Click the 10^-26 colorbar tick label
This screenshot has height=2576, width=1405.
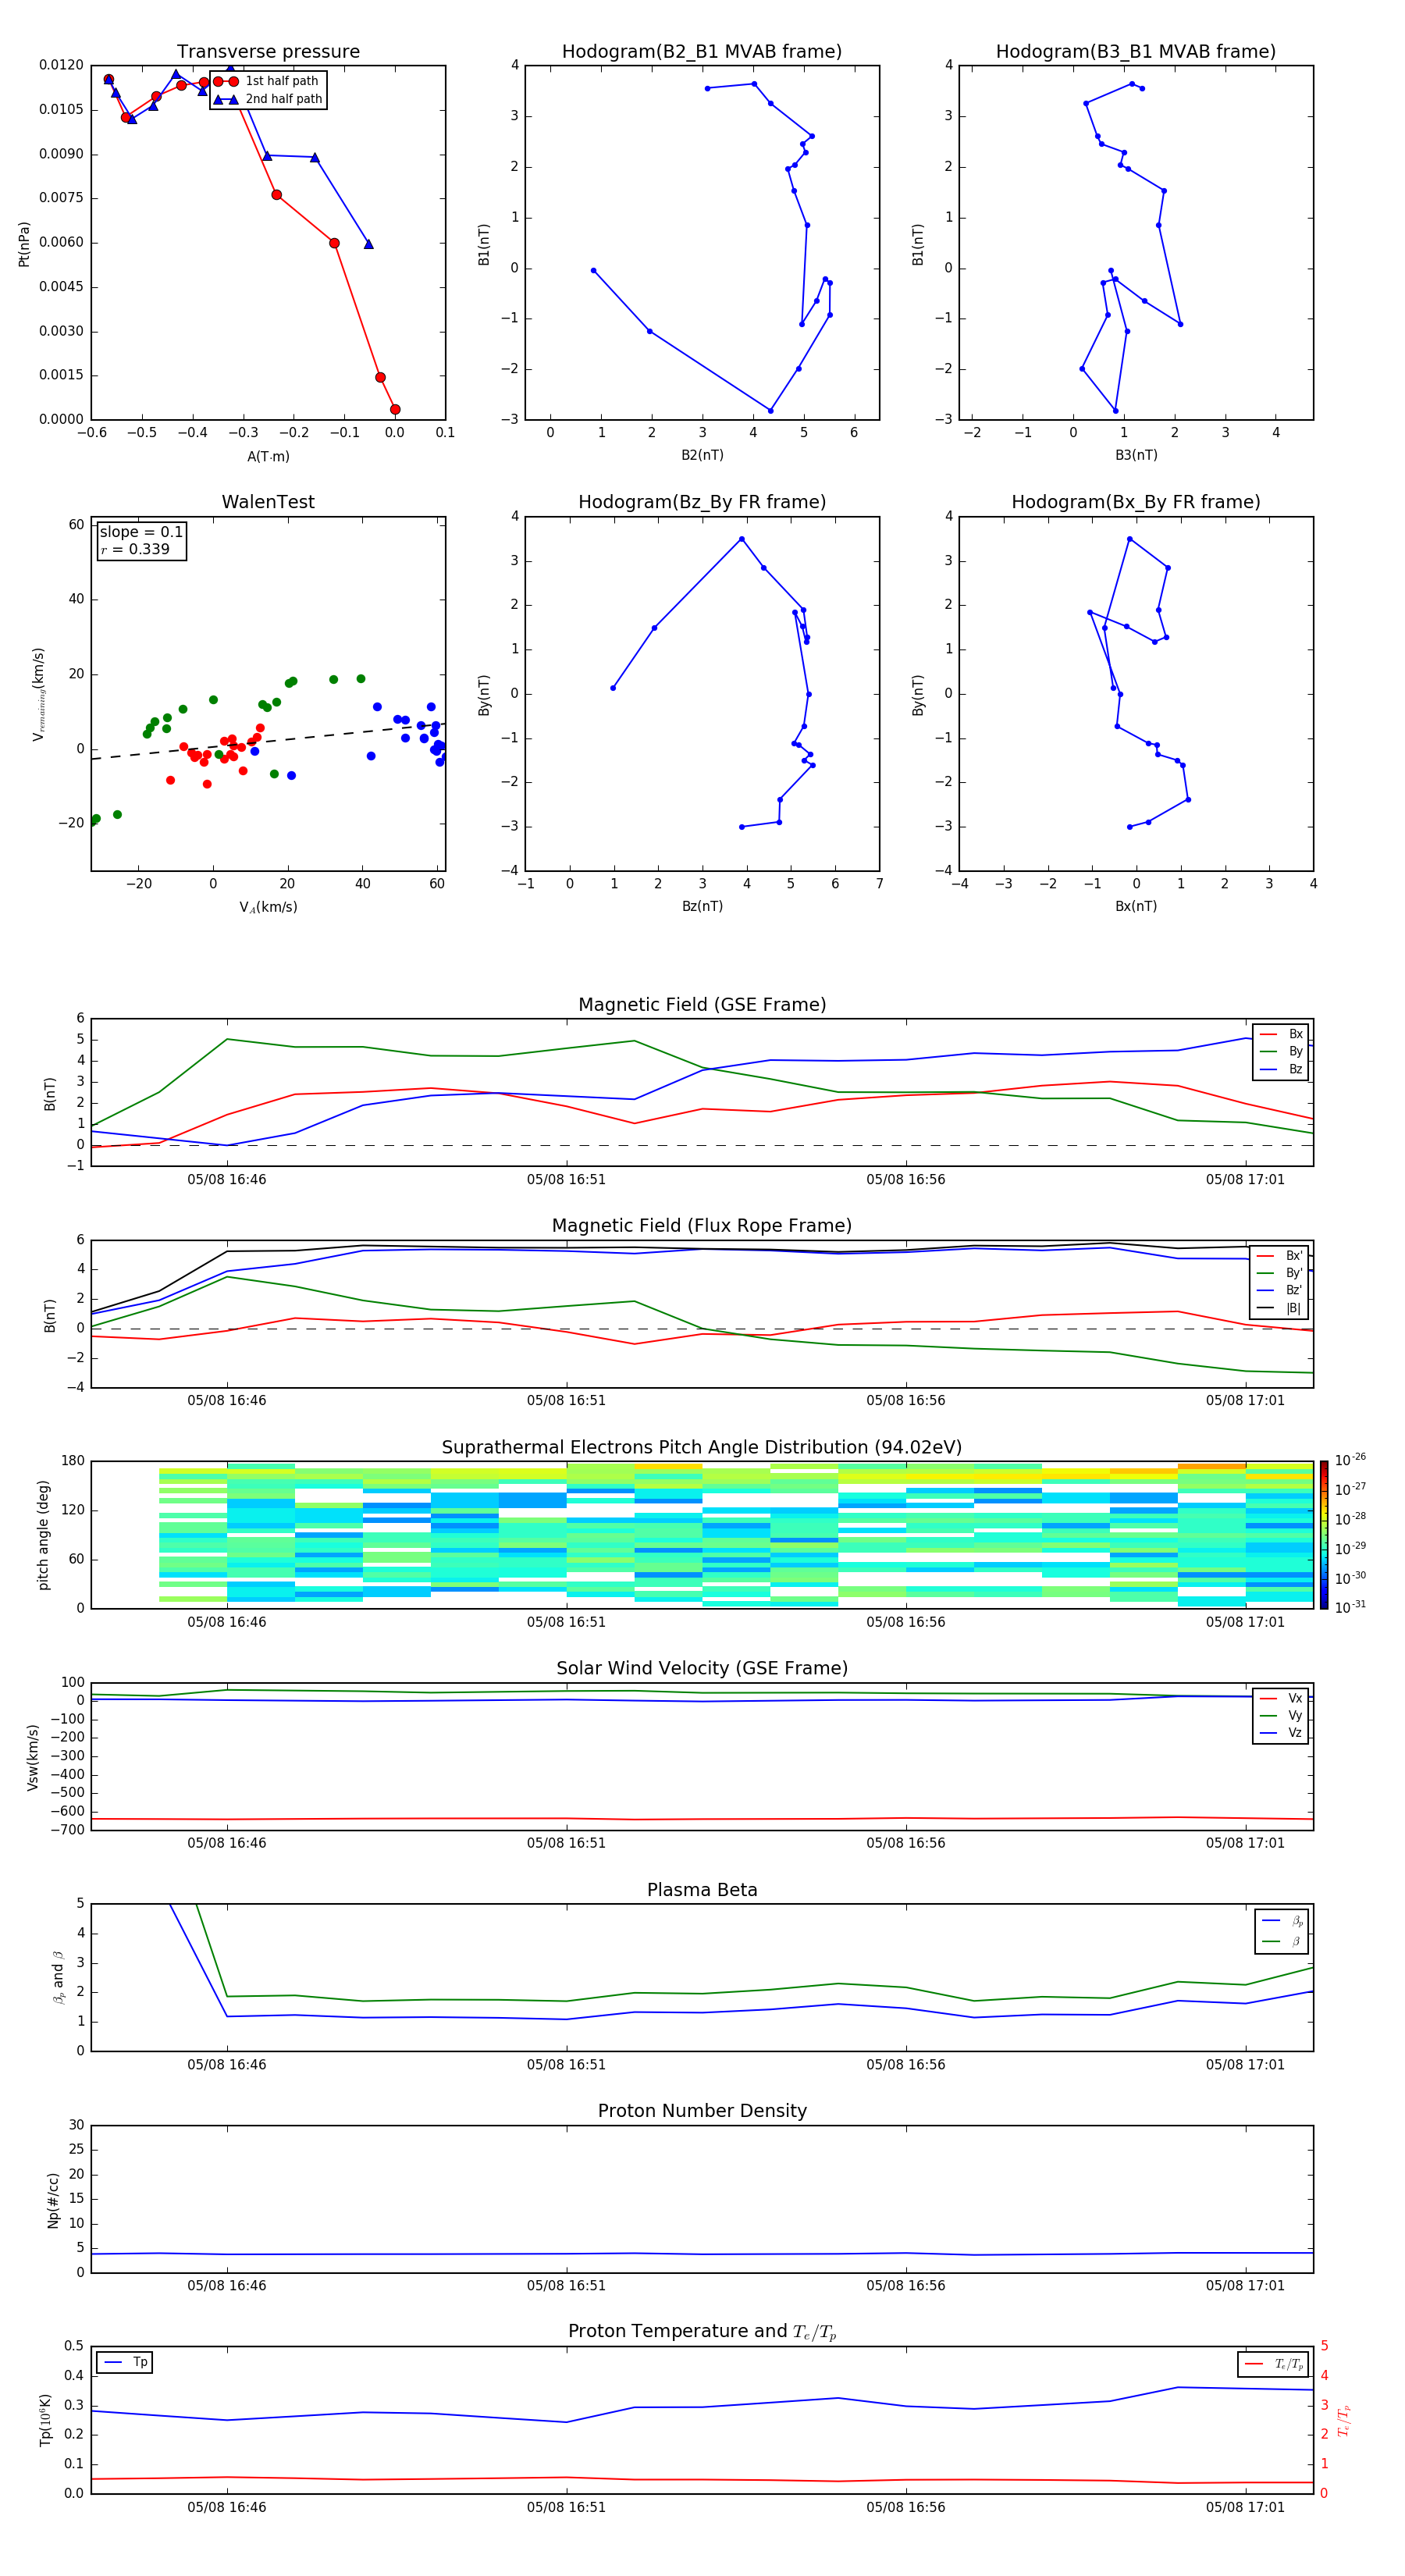1350,1460
